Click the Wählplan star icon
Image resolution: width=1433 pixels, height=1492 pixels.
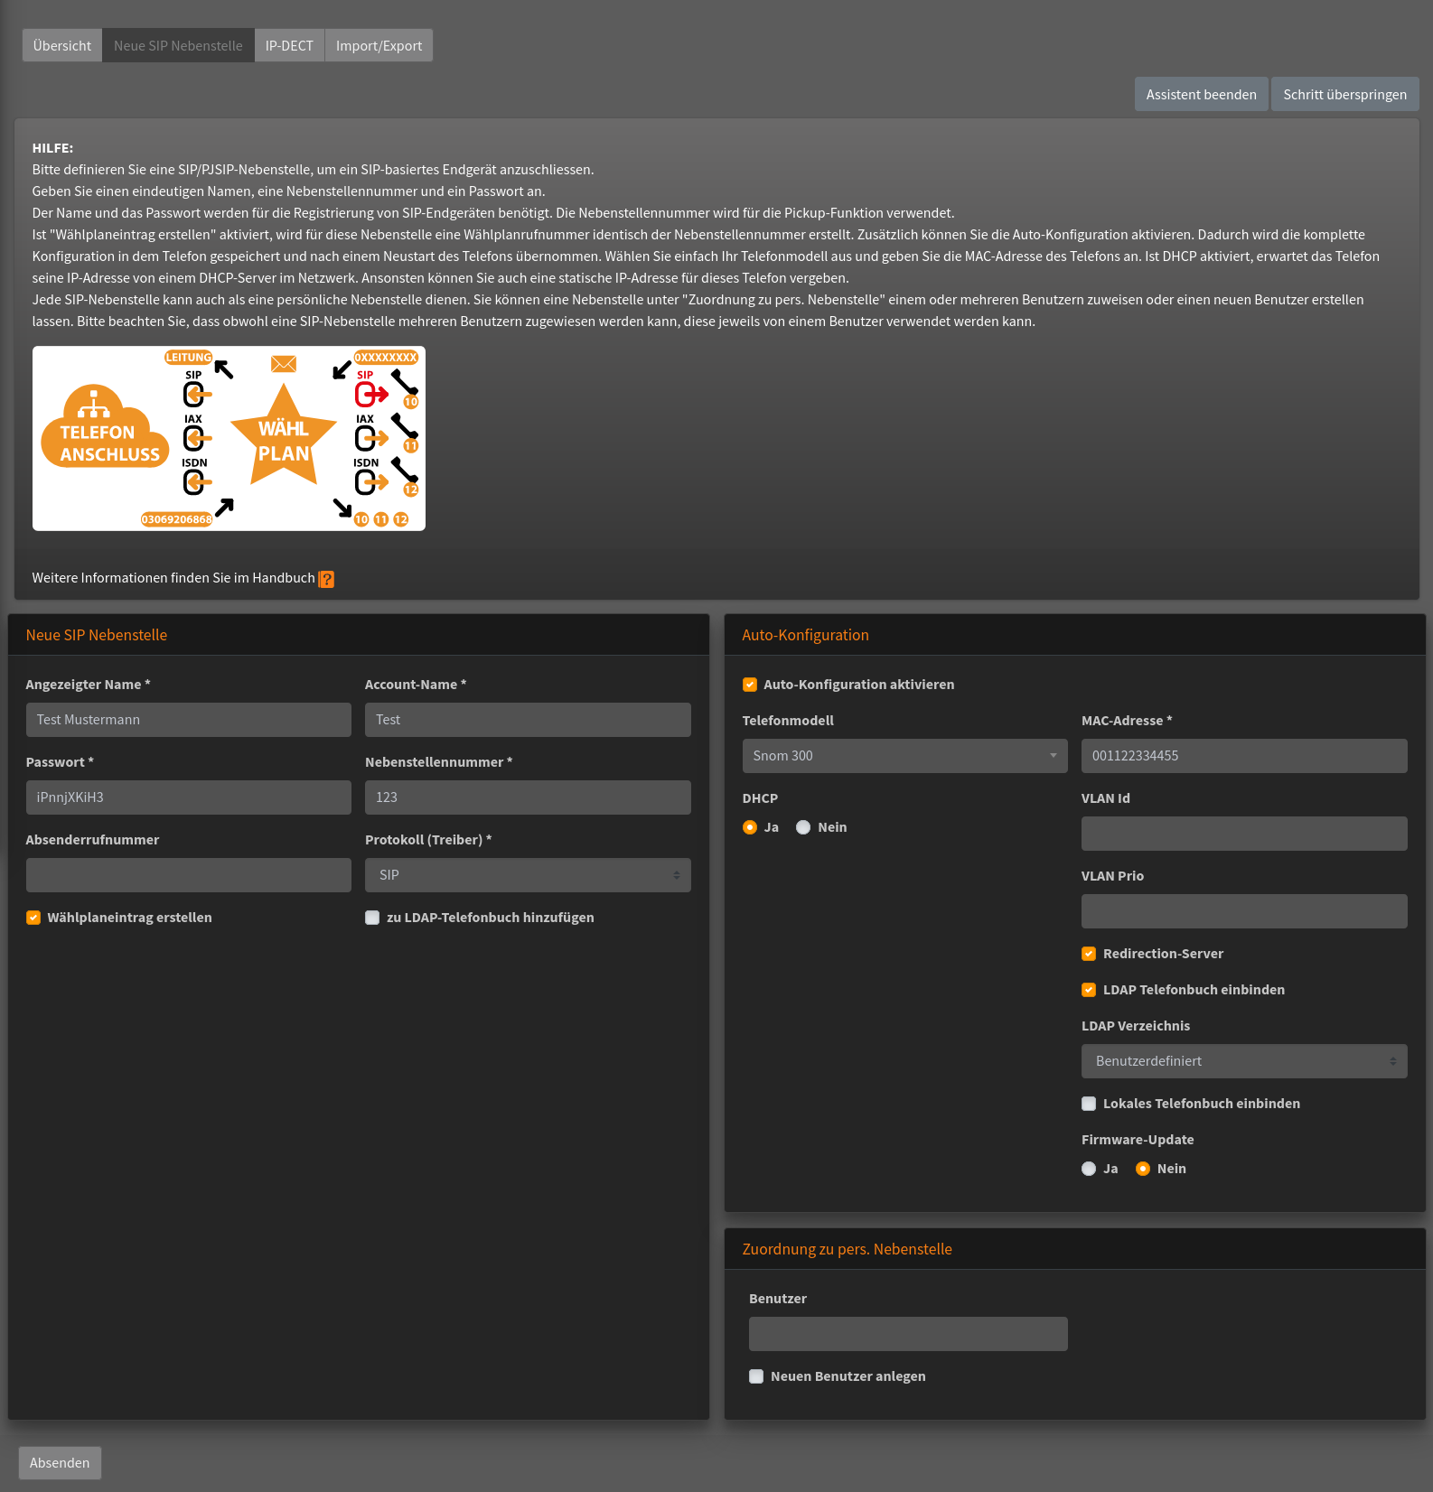[284, 437]
